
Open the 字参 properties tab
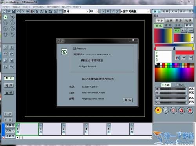[x=160, y=20]
